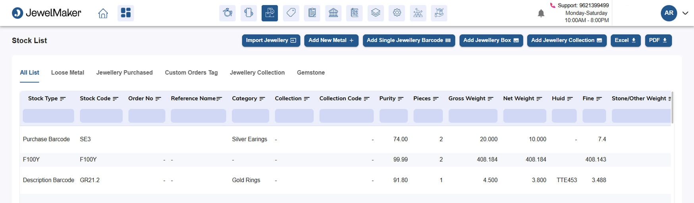Focus the Stock Type filter field
This screenshot has width=694, height=203.
(x=48, y=116)
